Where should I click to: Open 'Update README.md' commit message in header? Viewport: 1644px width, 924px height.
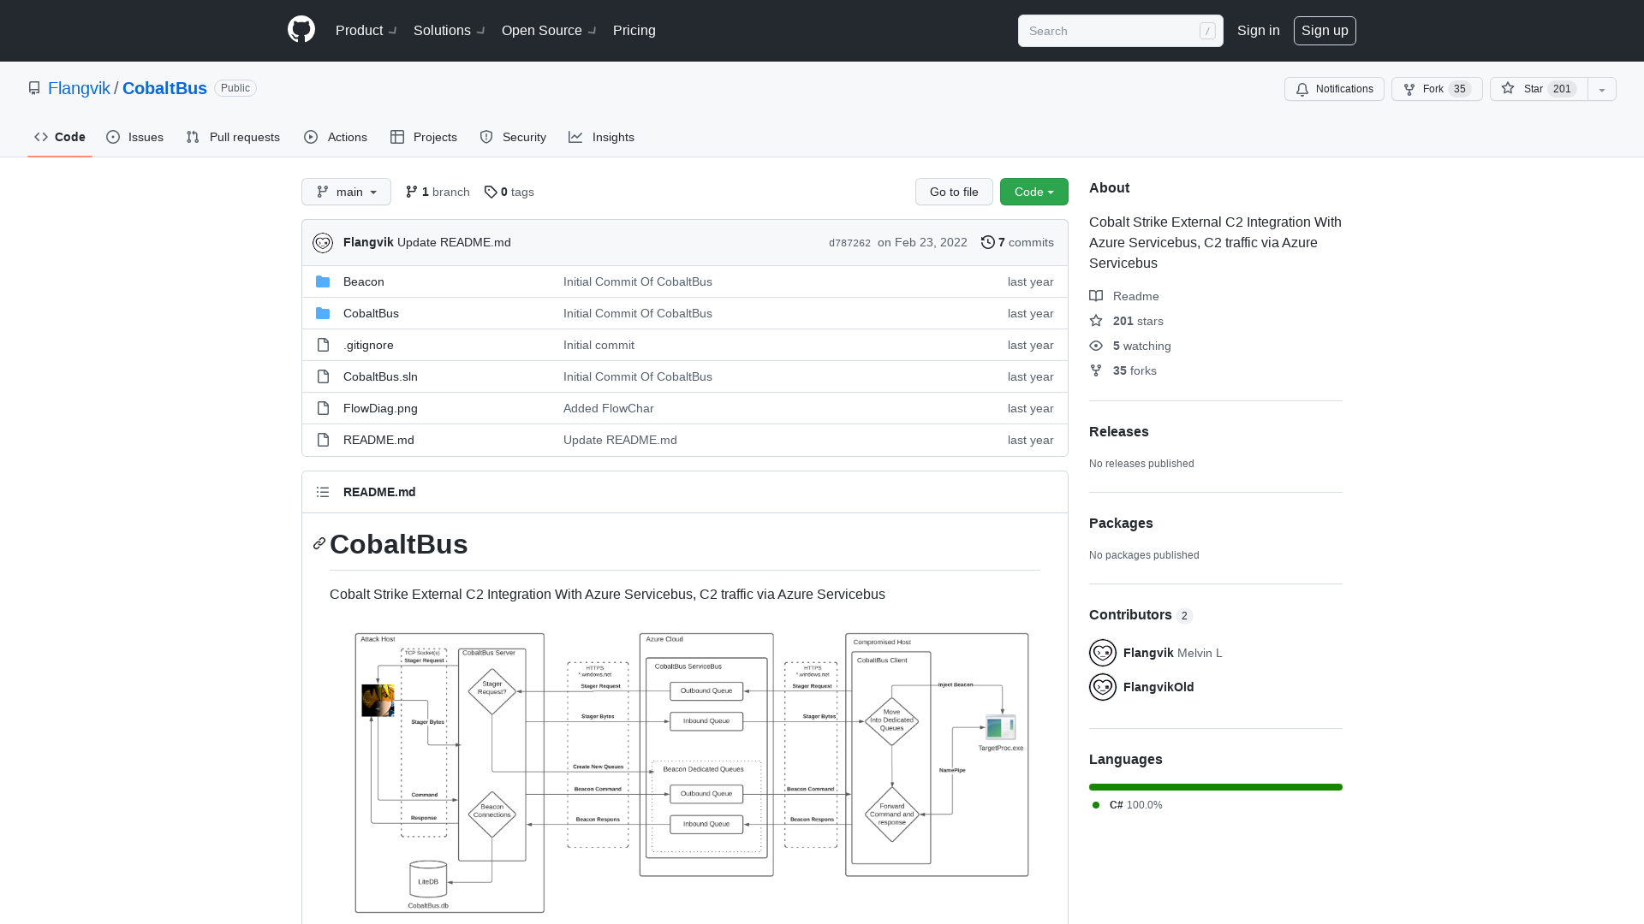[454, 242]
